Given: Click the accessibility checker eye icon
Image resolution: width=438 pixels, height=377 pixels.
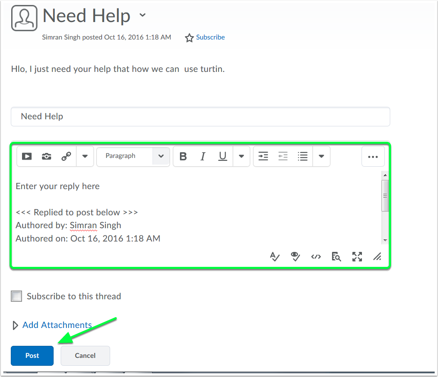Looking at the screenshot, I should 295,256.
